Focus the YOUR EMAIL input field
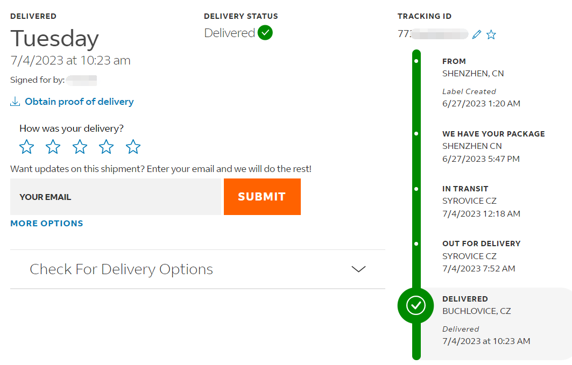The image size is (572, 365). point(116,197)
